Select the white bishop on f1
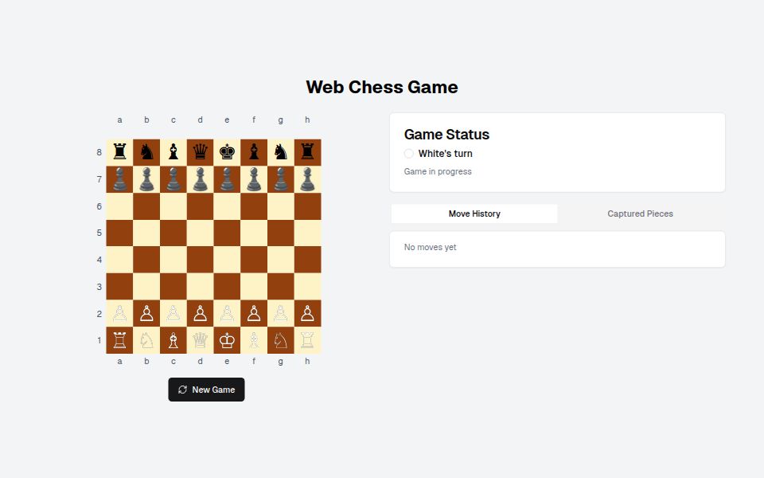 pos(254,339)
